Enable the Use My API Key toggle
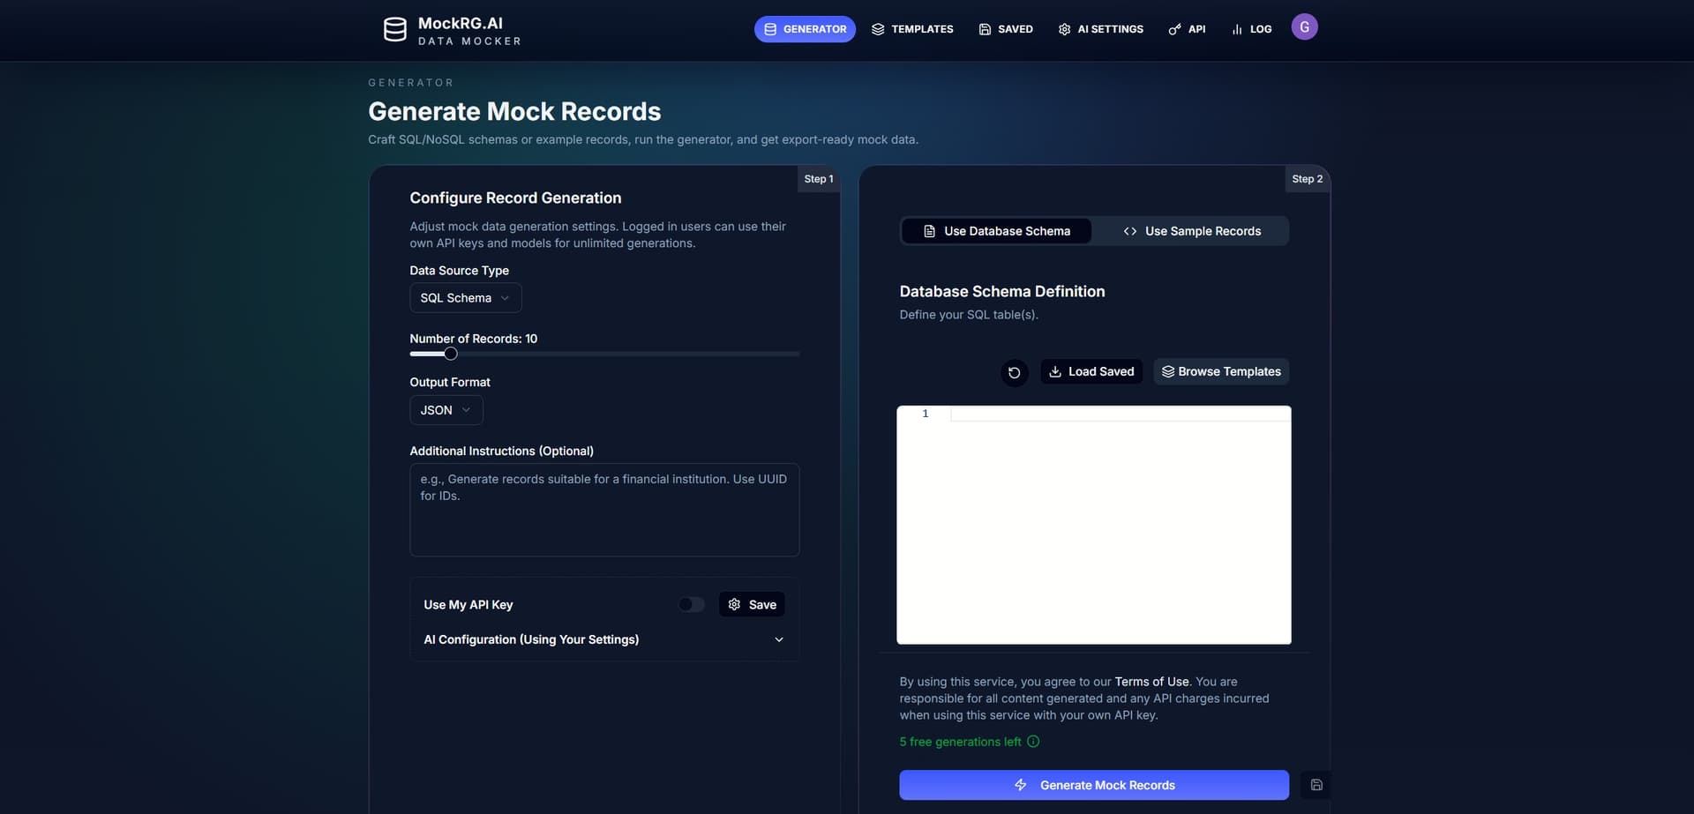Screen dimensions: 1694x814 [x=690, y=604]
